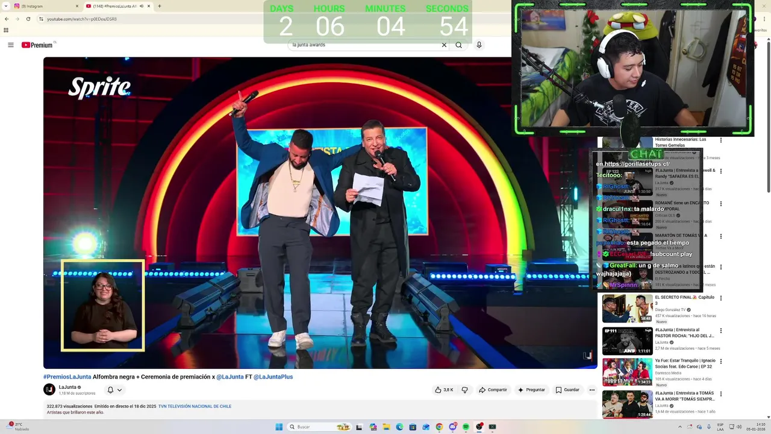The width and height of the screenshot is (771, 434).
Task: Open the #PremiosLaJunta hashtag link
Action: pos(67,377)
